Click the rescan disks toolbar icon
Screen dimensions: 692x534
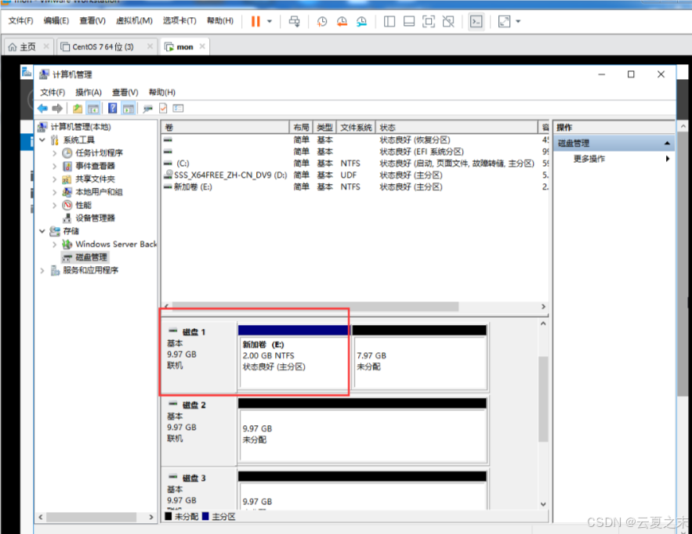(148, 108)
